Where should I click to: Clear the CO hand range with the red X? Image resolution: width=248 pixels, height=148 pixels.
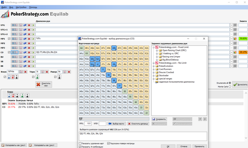tap(29, 52)
